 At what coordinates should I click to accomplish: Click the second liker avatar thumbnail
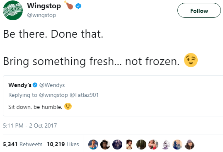[105, 145]
